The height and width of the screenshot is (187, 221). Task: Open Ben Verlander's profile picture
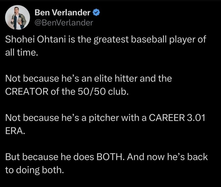[x=17, y=17]
